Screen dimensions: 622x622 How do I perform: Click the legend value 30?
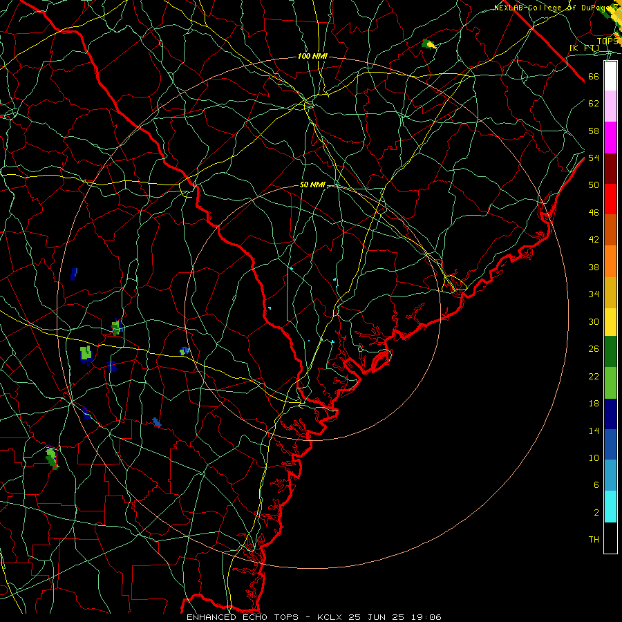pyautogui.click(x=594, y=321)
